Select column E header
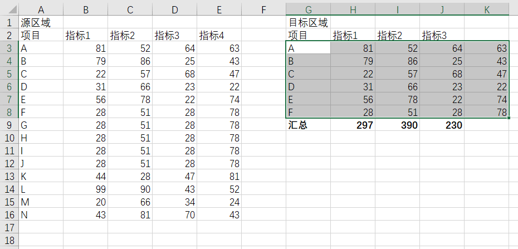Screen dimensions: 518x249 219,9
